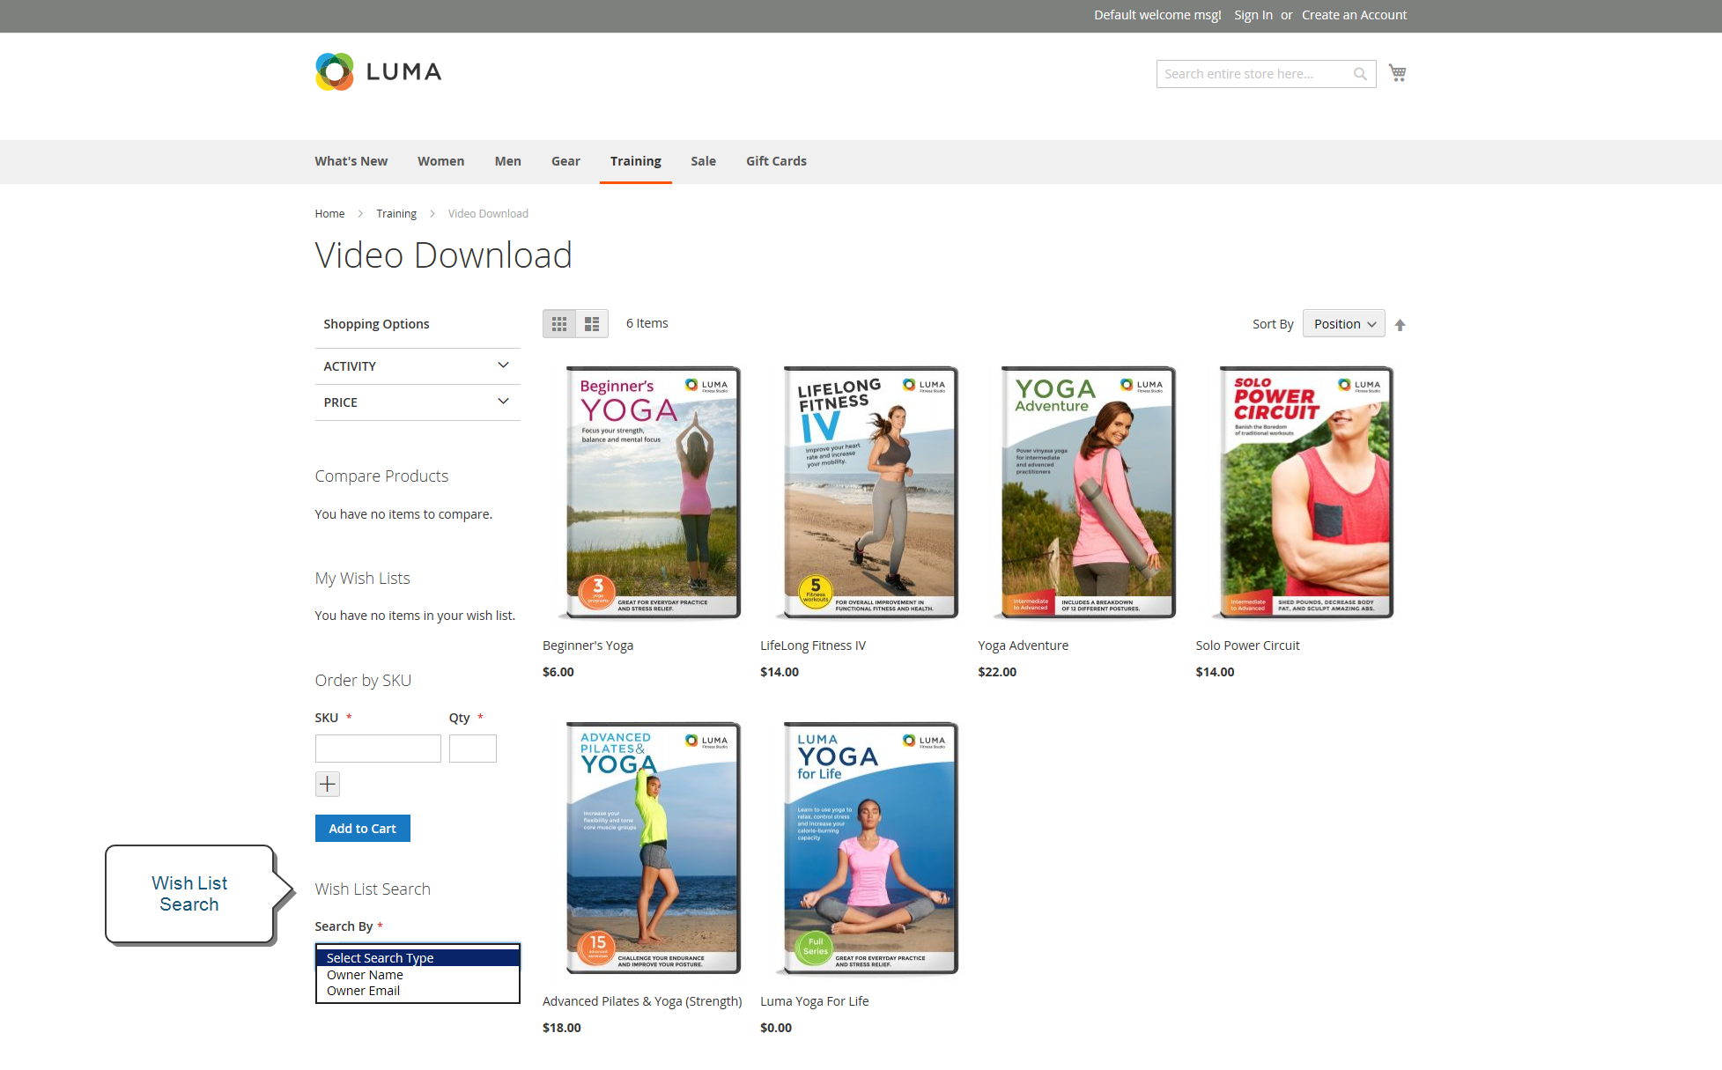Click the $22.00 price text
Image resolution: width=1722 pixels, height=1070 pixels.
click(997, 672)
